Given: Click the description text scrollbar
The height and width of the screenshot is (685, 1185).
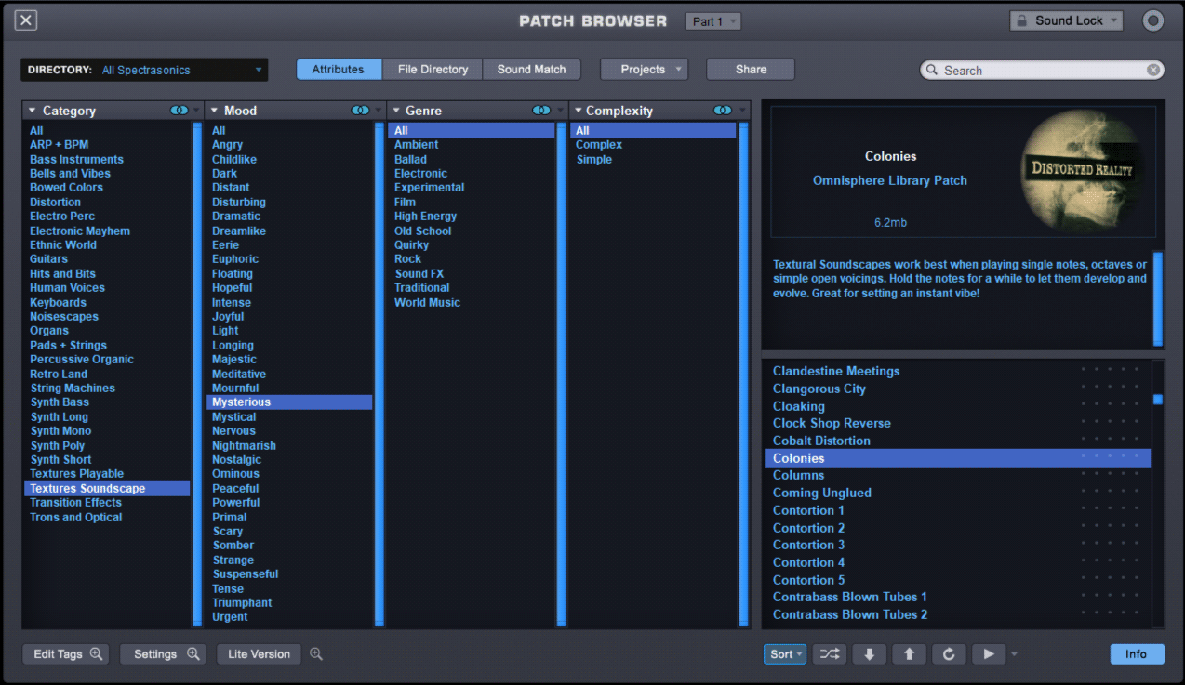Looking at the screenshot, I should click(x=1158, y=298).
